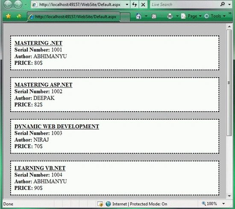Click the search magnifier icon
Viewport: 235px width, 209px height.
tap(223, 4)
